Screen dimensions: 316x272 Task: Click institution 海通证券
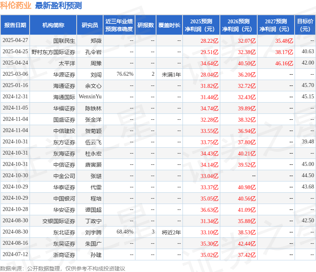(64, 86)
